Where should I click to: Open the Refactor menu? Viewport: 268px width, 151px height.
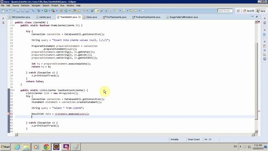tap(25, 5)
